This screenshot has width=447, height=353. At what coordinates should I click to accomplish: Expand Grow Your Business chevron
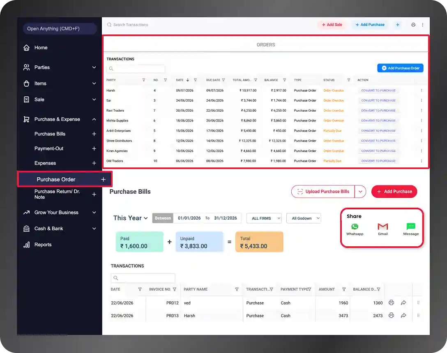point(94,213)
